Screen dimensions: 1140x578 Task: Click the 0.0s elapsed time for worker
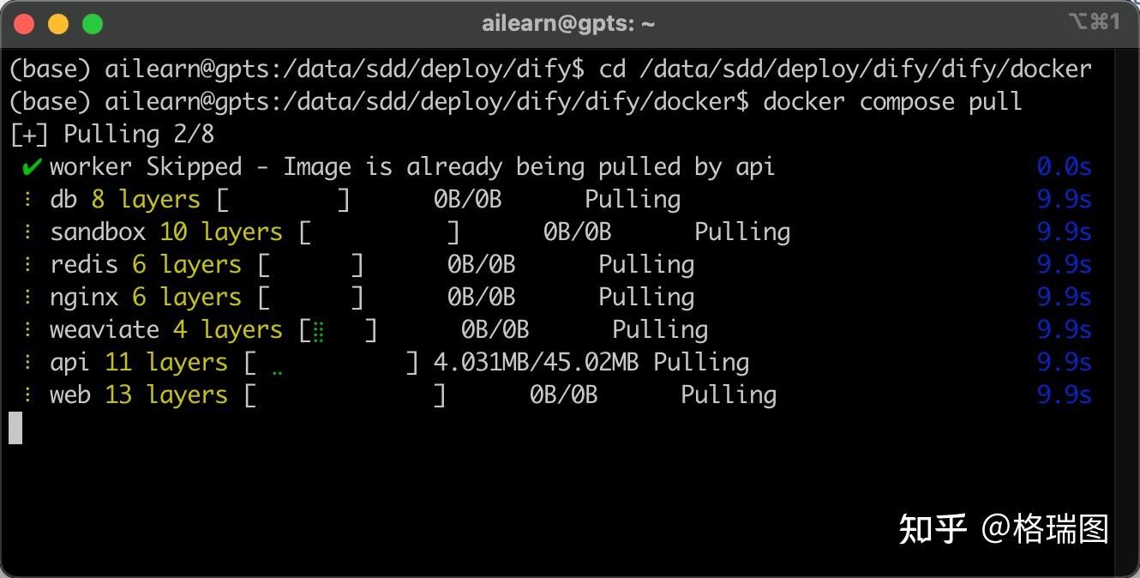click(x=1064, y=167)
